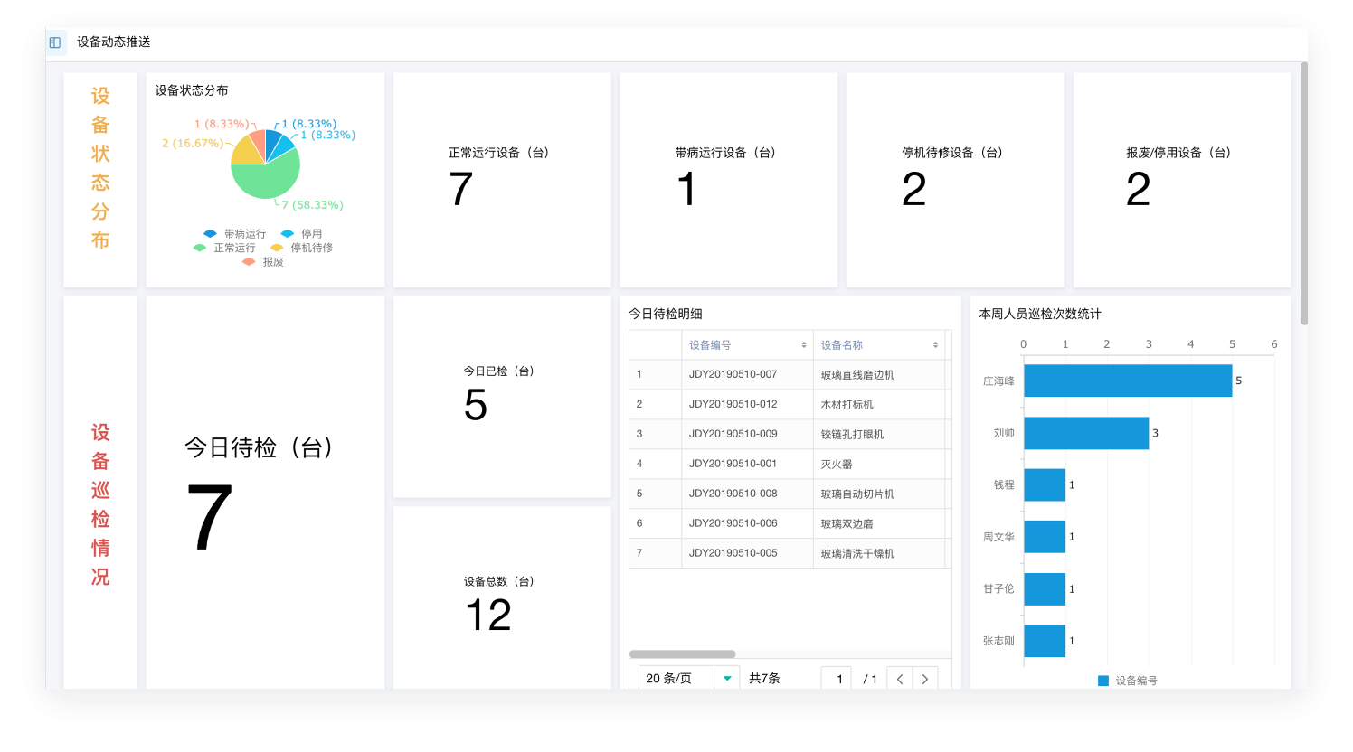This screenshot has height=752, width=1353.
Task: Click the 正常运行设备 card value 7
Action: click(x=461, y=189)
